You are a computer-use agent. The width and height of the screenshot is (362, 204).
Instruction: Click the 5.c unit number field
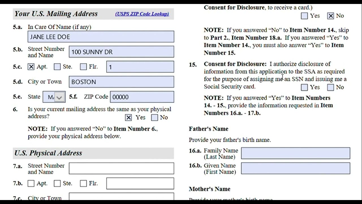pyautogui.click(x=140, y=67)
